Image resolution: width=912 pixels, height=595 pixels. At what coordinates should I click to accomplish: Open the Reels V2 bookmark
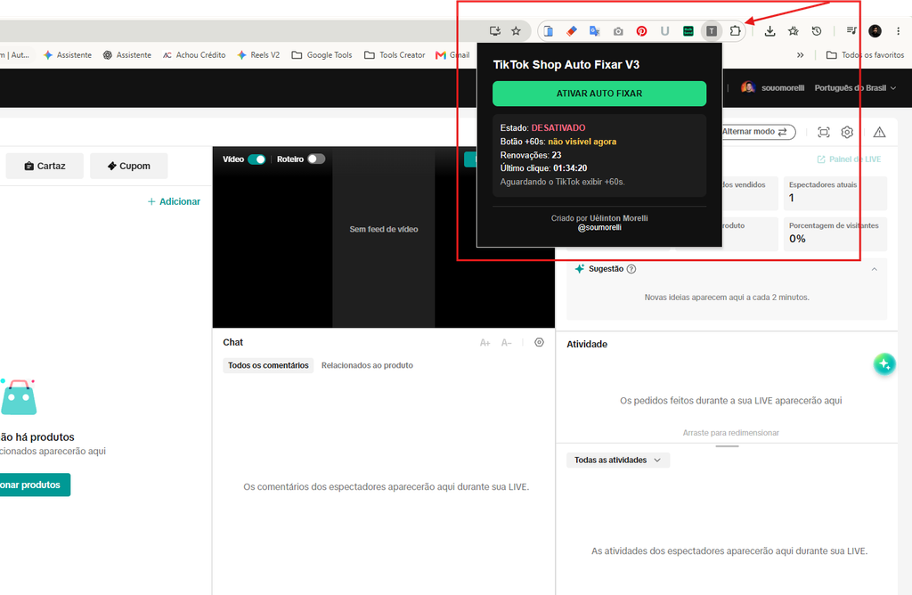258,54
